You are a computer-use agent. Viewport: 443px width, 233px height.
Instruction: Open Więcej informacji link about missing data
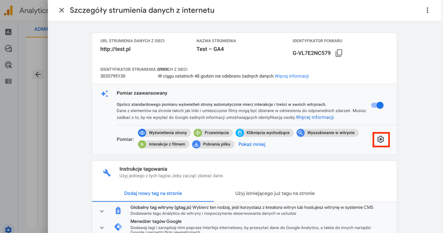coord(292,76)
